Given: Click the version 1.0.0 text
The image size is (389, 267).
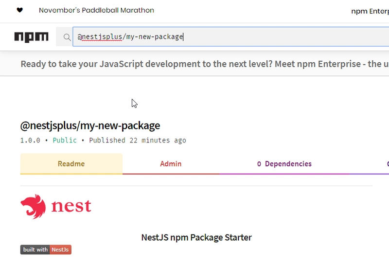Looking at the screenshot, I should point(30,141).
